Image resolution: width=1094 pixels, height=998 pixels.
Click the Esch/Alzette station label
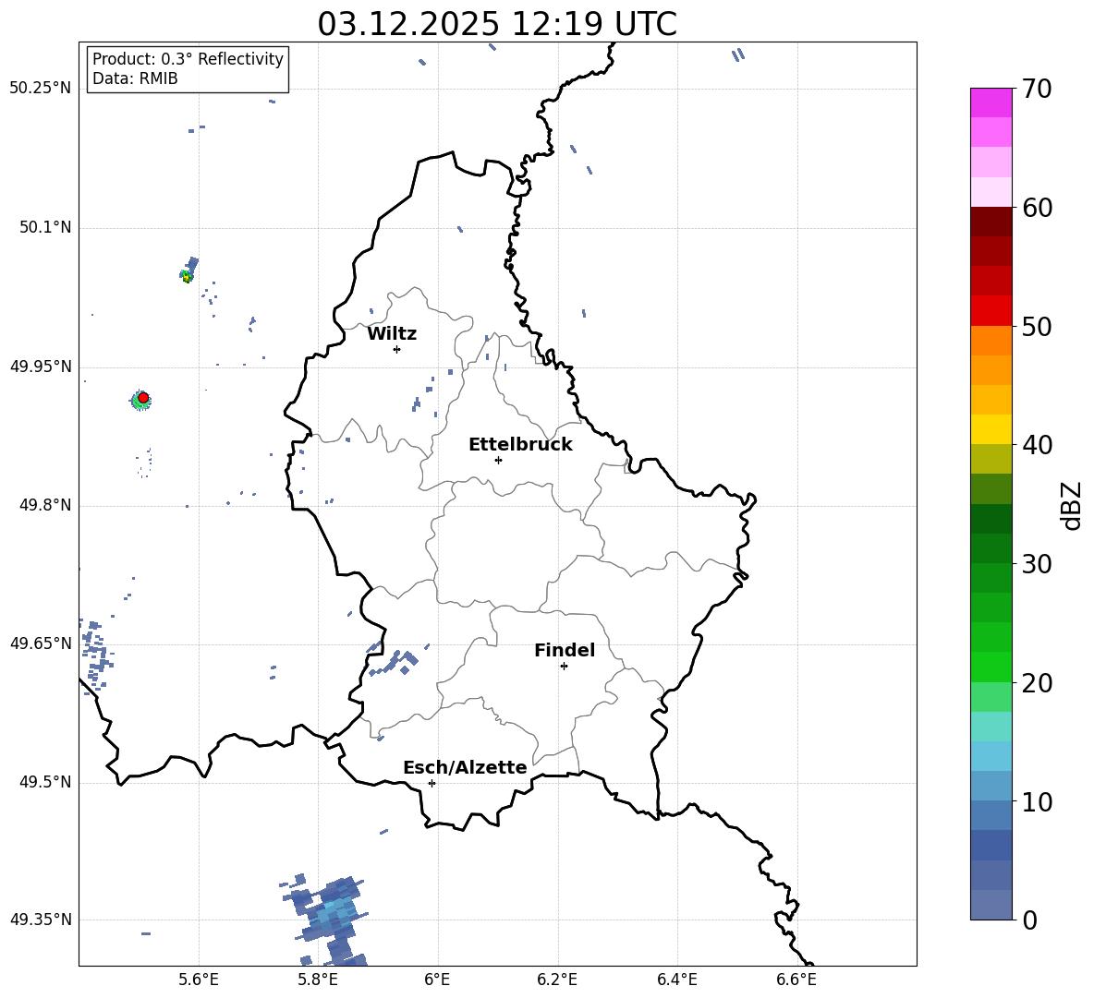(x=465, y=767)
